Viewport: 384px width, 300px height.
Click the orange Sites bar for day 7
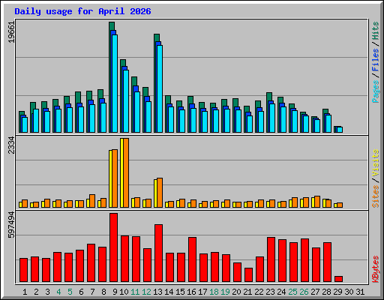[x=92, y=201]
